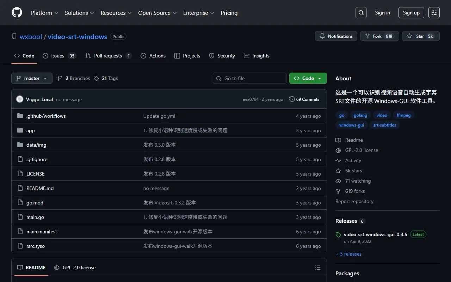Click the GitHub logo icon
The image size is (451, 282).
click(17, 13)
